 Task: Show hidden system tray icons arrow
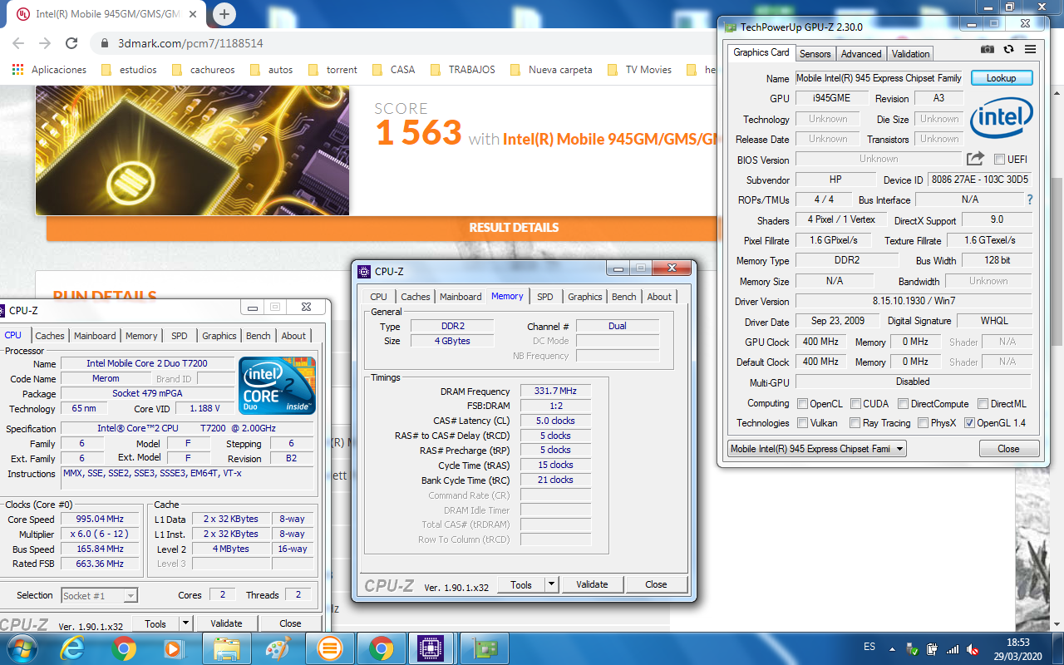893,648
